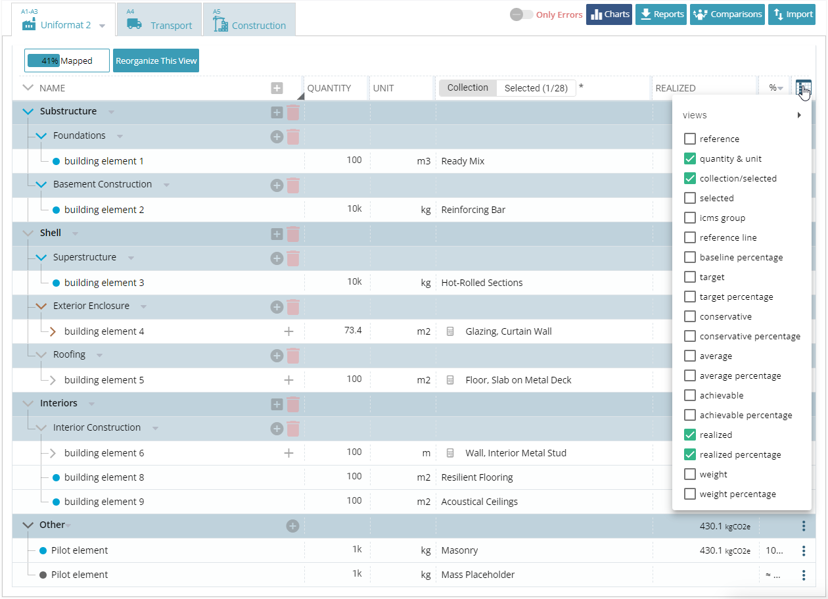Image resolution: width=828 pixels, height=599 pixels.
Task: Open three-dot menu for Masonry pilot element
Action: coord(803,551)
